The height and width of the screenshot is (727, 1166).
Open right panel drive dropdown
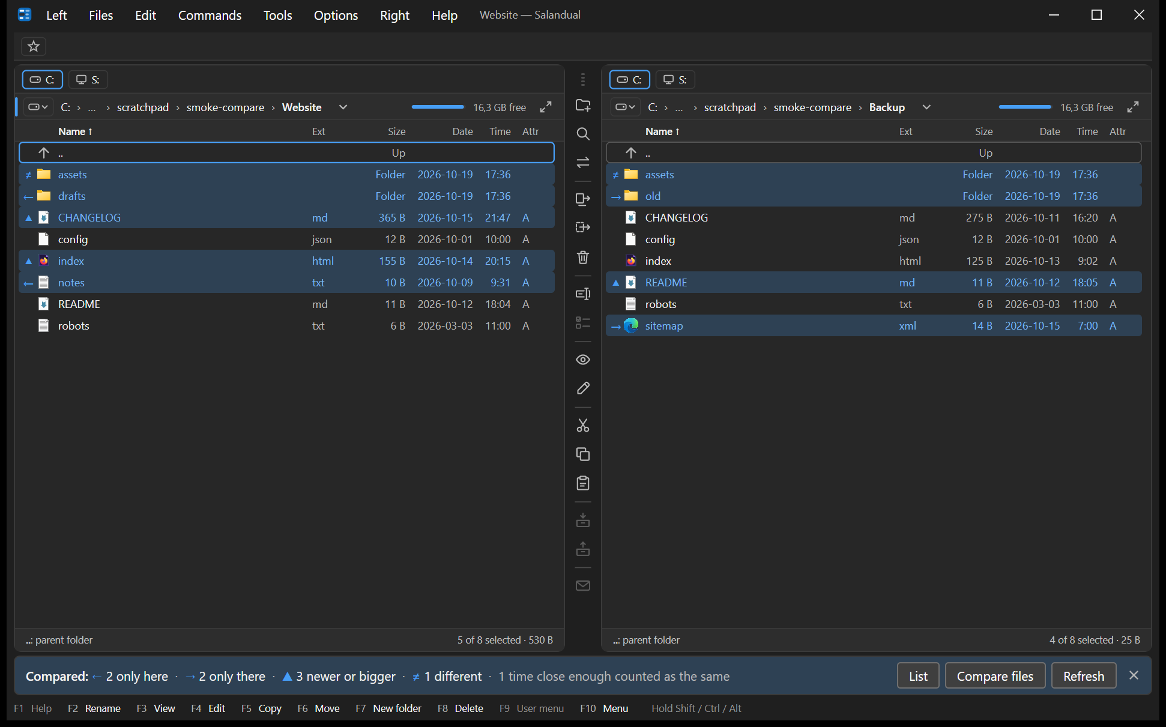click(x=626, y=107)
